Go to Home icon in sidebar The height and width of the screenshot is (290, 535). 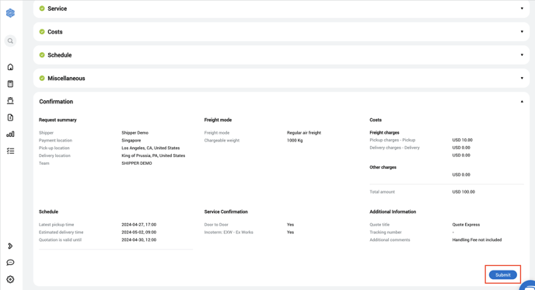tap(10, 67)
